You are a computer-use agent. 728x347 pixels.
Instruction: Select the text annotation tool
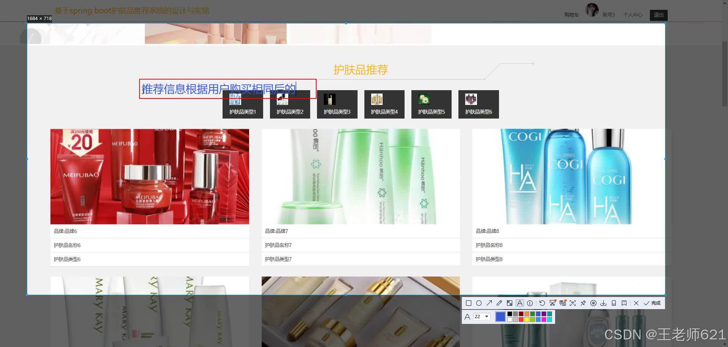pos(520,303)
